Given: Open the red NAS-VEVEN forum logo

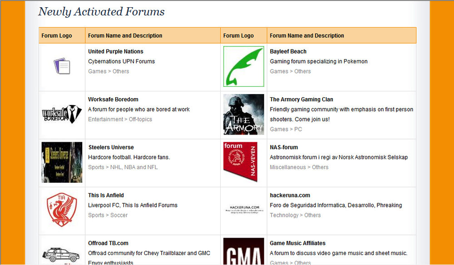Looking at the screenshot, I should 240,162.
